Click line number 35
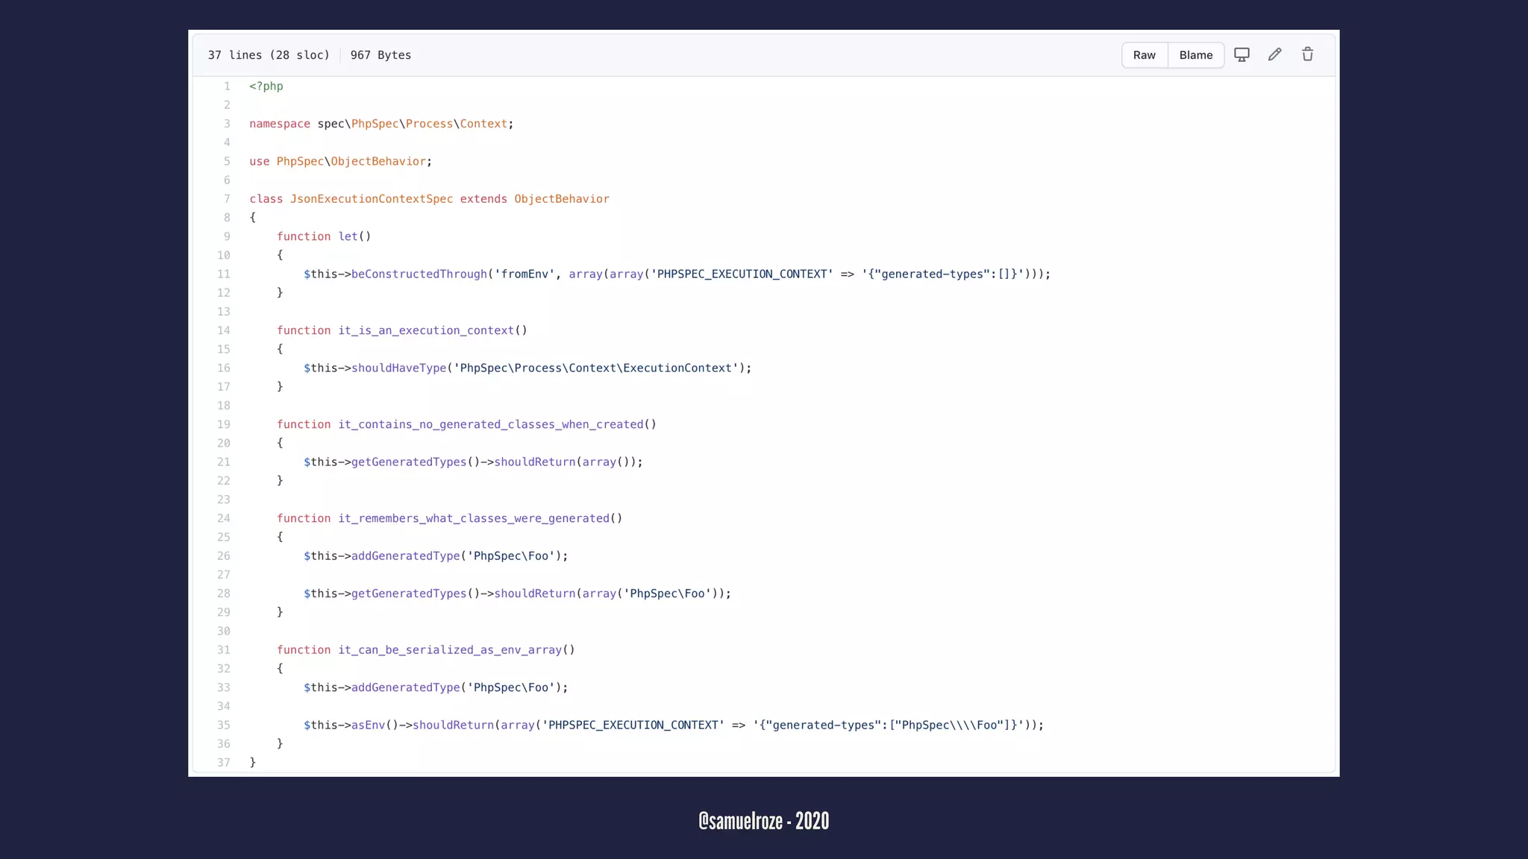 tap(224, 725)
